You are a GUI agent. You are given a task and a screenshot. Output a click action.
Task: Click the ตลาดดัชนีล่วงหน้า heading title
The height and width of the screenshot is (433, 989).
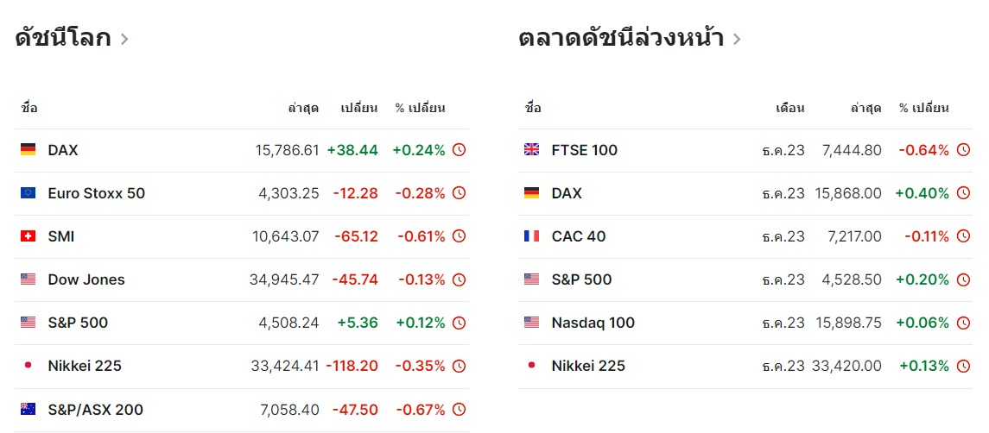(621, 39)
